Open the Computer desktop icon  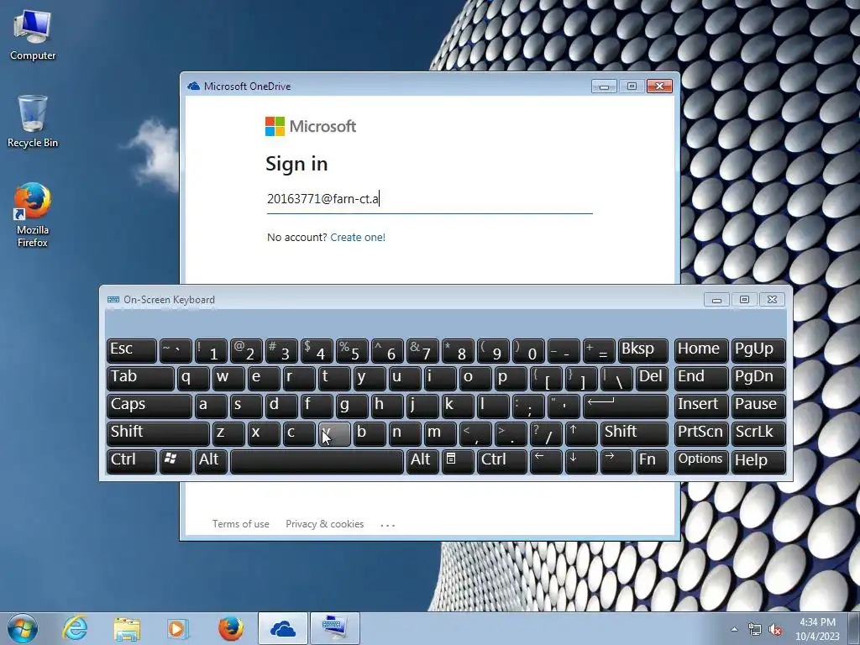[33, 34]
